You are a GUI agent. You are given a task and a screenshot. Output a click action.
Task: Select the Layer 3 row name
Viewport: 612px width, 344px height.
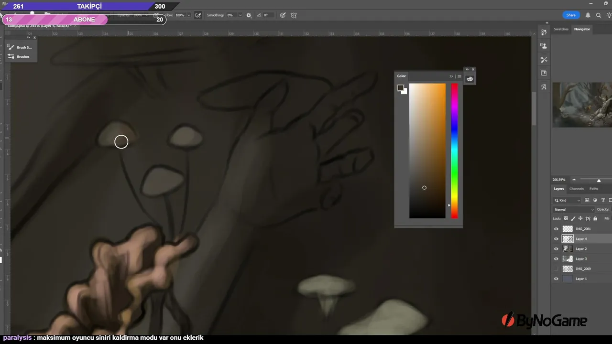tap(581, 259)
